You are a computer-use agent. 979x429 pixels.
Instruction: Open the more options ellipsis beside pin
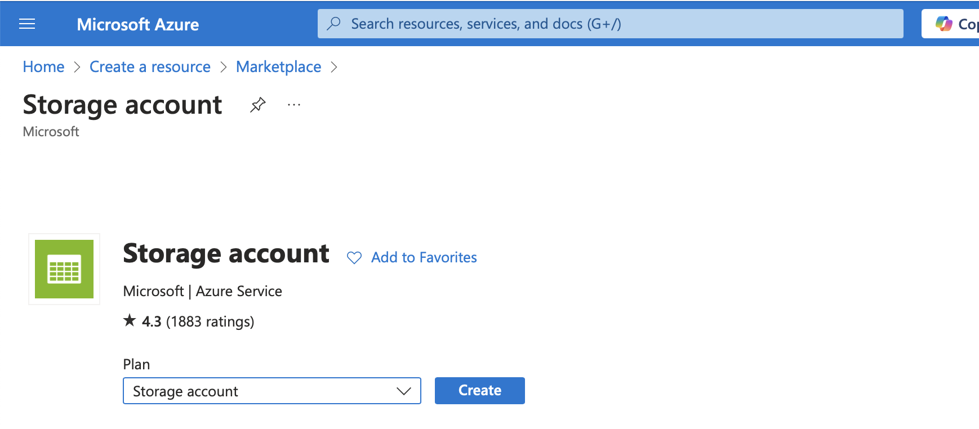(294, 105)
